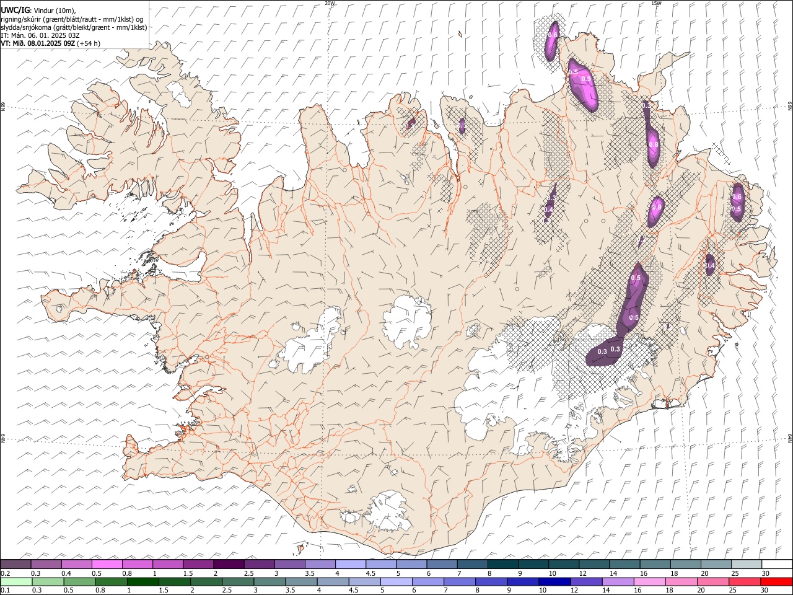This screenshot has height=595, width=793.
Task: Select the dark purple upper swatch starting at 2
Action: click(229, 564)
